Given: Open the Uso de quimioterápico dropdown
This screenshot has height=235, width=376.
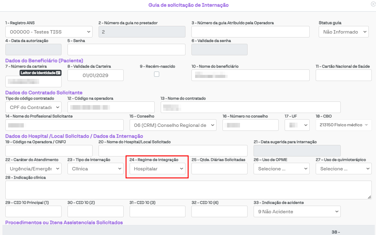Looking at the screenshot, I should tap(343, 169).
